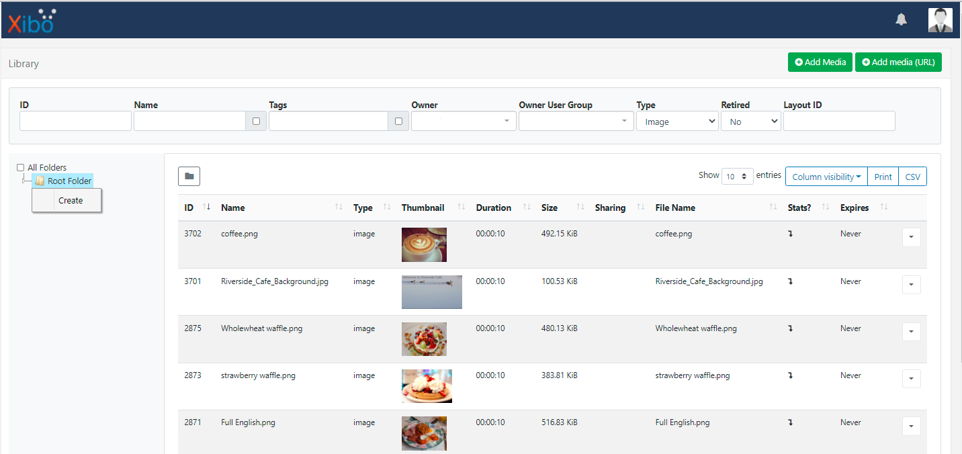Toggle the folder tree panel button
The height and width of the screenshot is (454, 962).
pos(189,176)
